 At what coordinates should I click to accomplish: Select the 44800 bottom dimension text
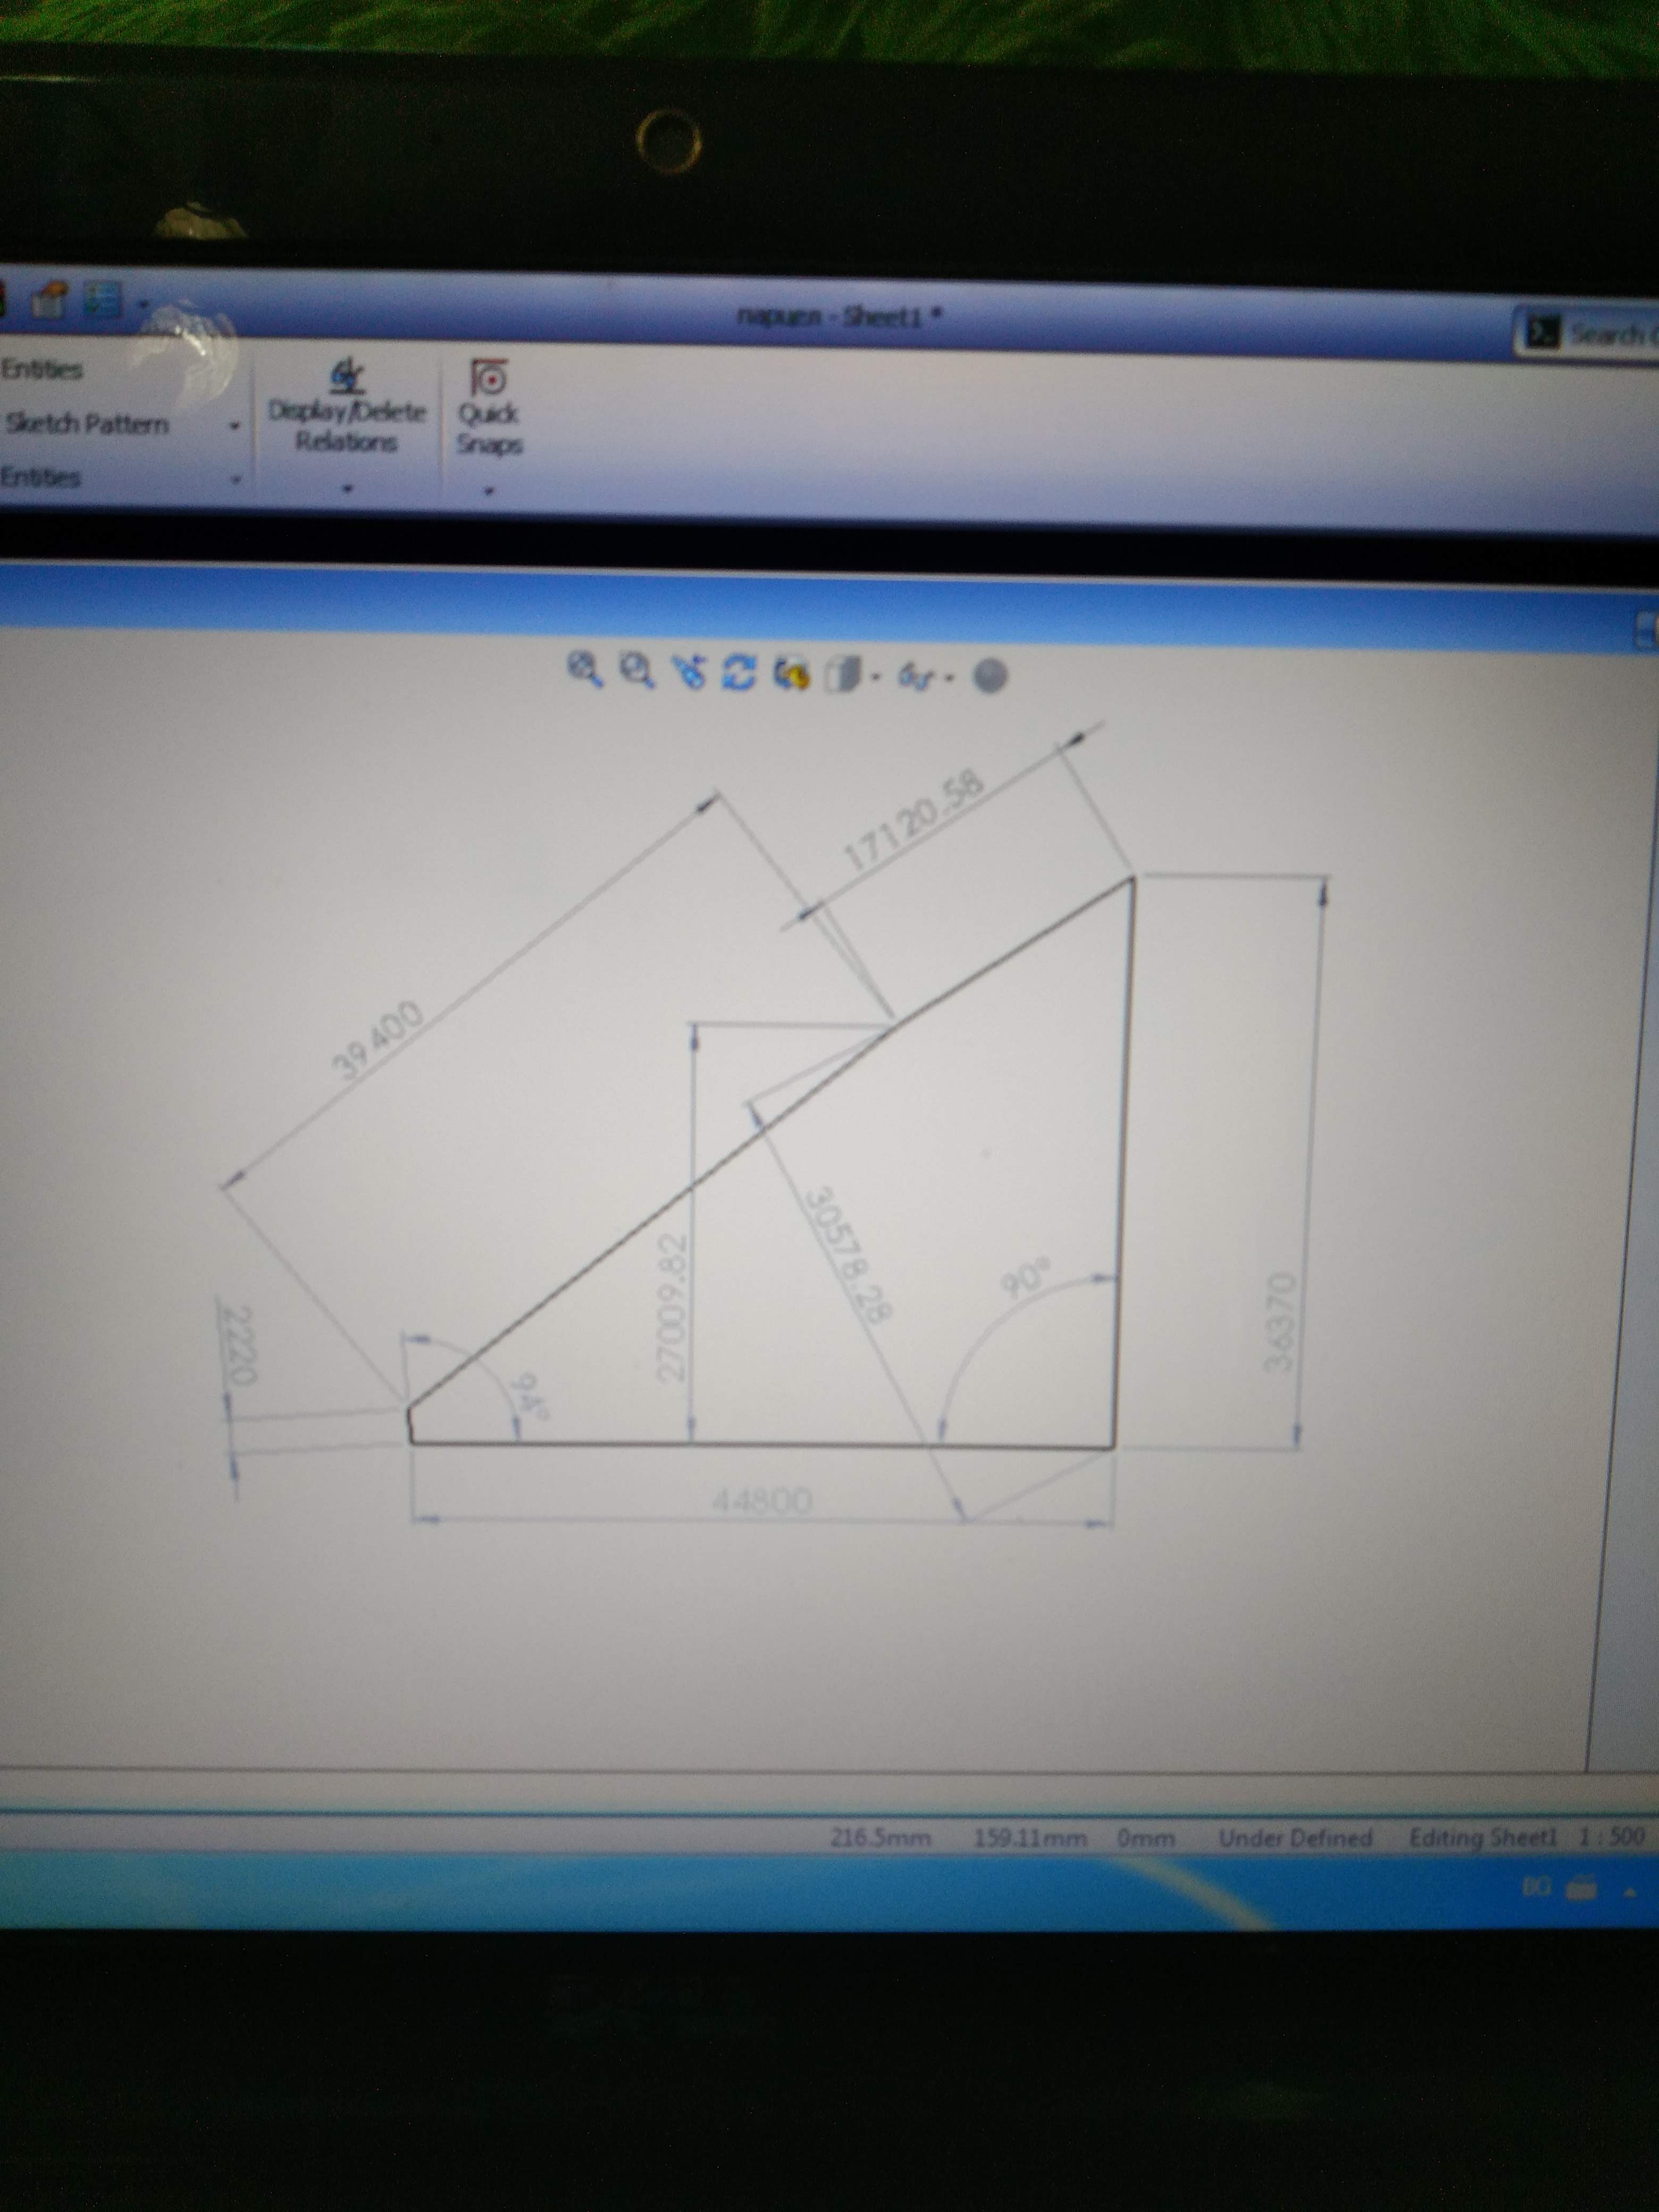762,1500
